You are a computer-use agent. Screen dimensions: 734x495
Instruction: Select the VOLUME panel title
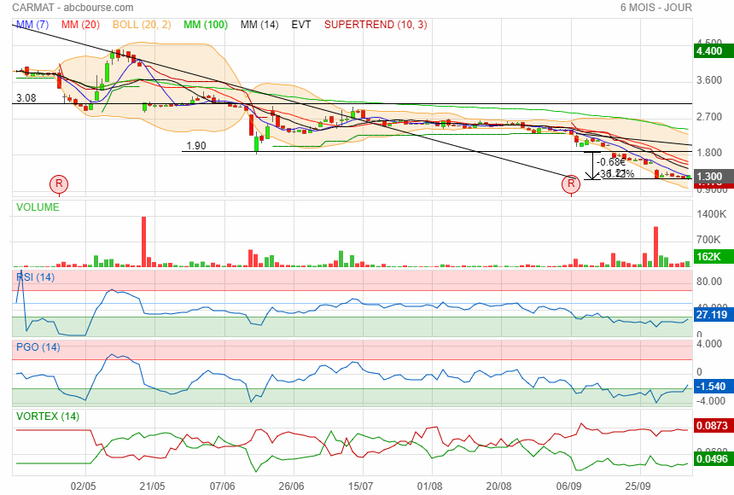(38, 207)
